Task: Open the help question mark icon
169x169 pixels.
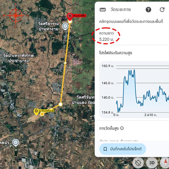Action: pos(148,10)
